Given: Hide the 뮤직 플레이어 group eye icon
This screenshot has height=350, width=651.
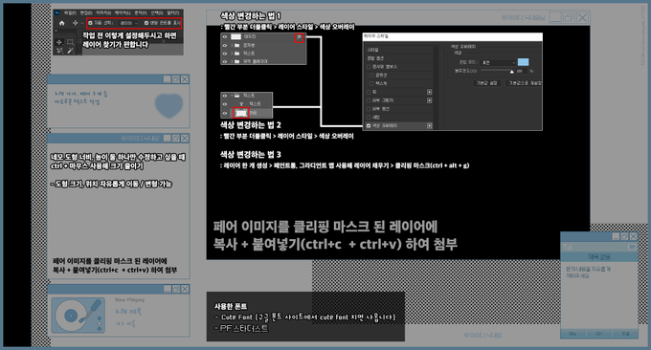Looking at the screenshot, I should tap(225, 61).
